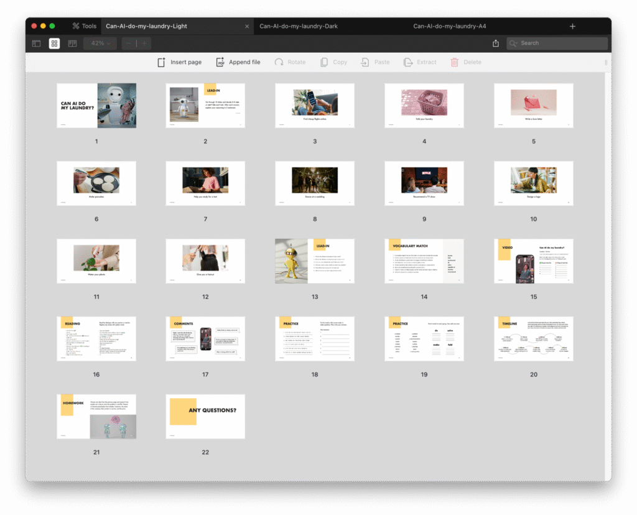Open the Tools menu
This screenshot has width=637, height=515.
click(x=85, y=26)
